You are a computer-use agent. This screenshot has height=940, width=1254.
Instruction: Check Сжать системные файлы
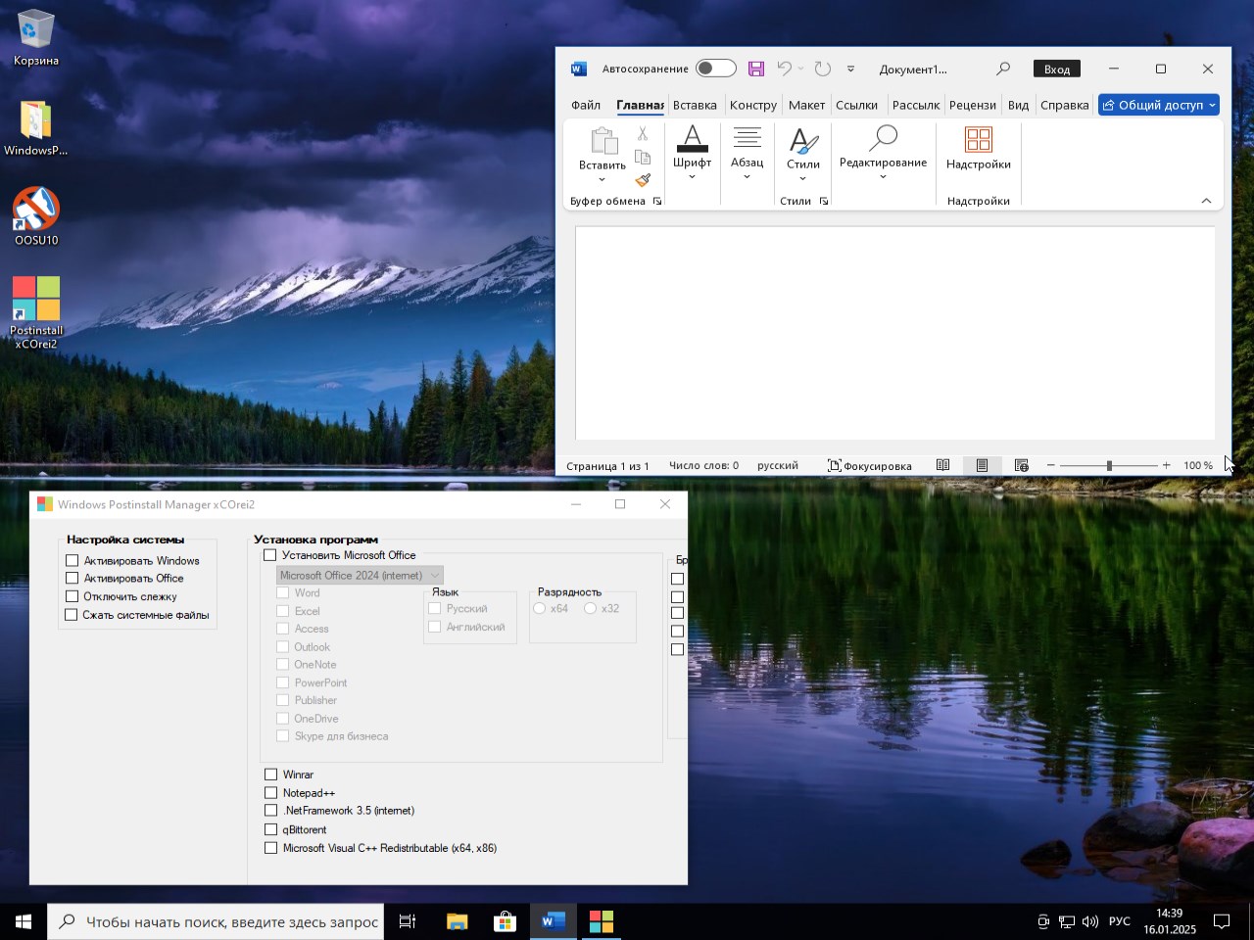[x=72, y=615]
